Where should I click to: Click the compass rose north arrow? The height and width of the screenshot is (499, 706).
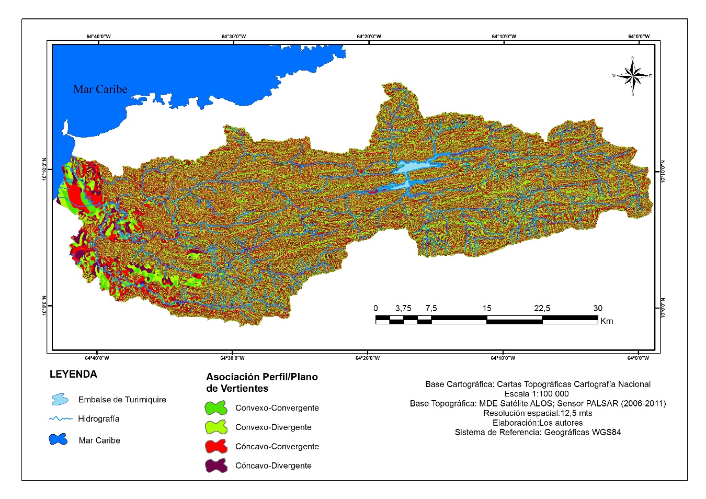click(633, 75)
